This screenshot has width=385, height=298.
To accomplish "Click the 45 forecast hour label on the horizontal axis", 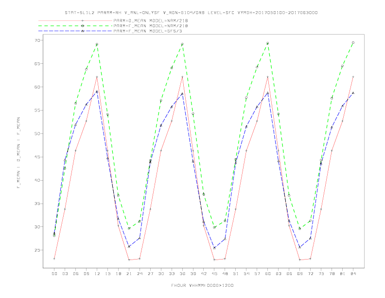I will [x=214, y=274].
